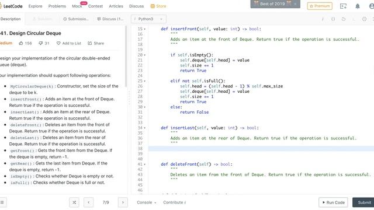Open the playground terminal icon in header
Image resolution: width=374 pixels, height=210 pixels.
click(x=343, y=6)
